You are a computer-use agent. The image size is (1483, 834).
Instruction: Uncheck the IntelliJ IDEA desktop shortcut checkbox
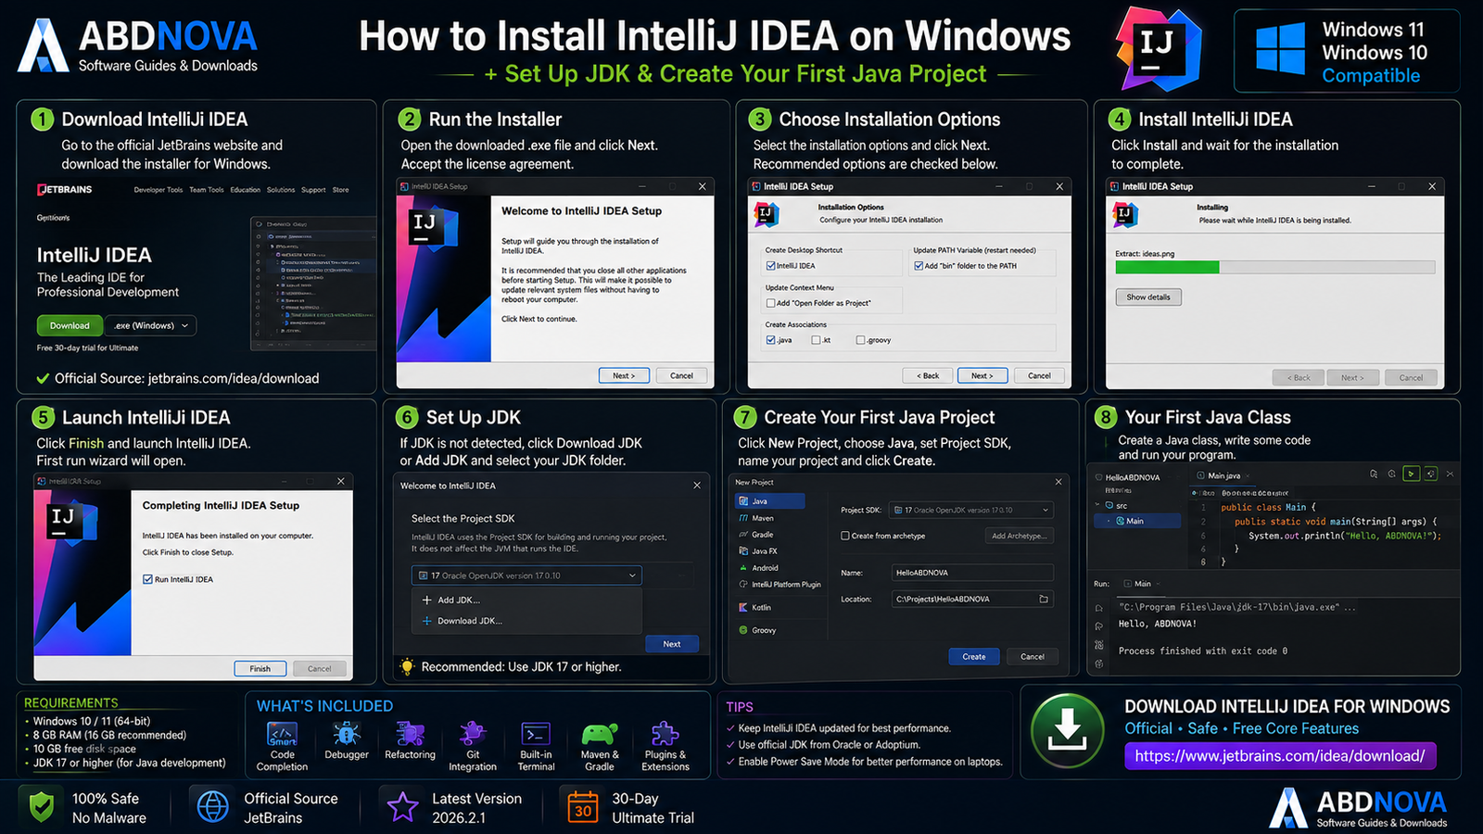point(771,266)
